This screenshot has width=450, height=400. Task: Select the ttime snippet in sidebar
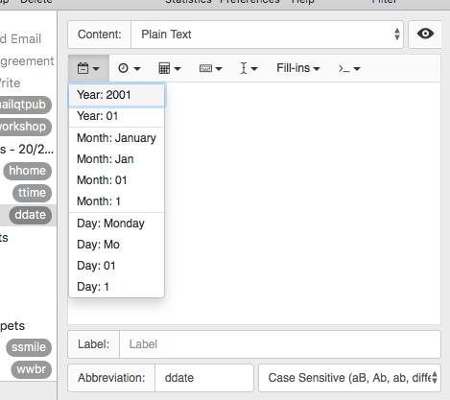click(x=32, y=193)
